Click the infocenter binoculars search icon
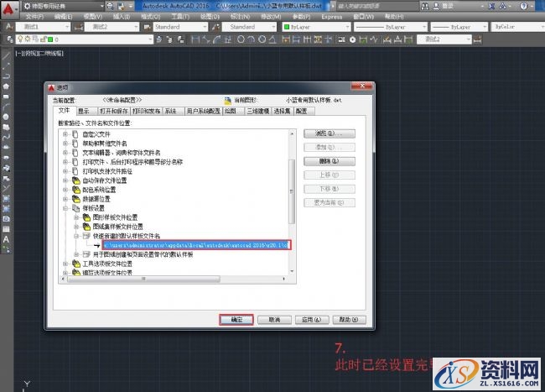The height and width of the screenshot is (392, 545). coord(425,6)
